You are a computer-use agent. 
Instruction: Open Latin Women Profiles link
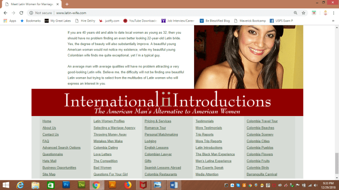coord(109,121)
